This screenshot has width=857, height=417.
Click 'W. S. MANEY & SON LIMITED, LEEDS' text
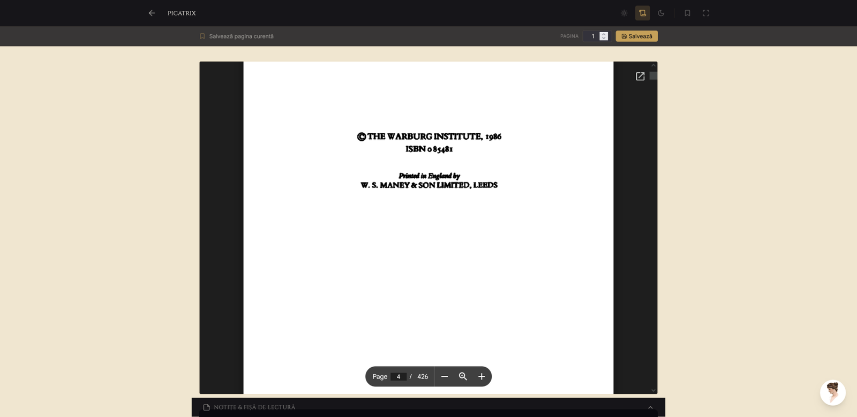click(429, 185)
